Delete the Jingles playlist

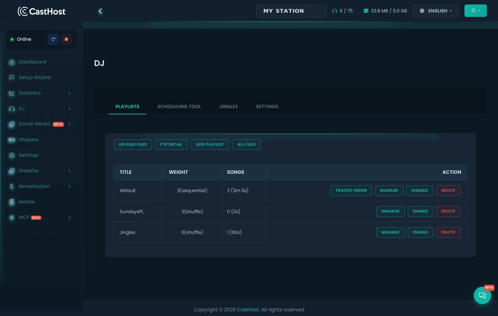(x=448, y=232)
